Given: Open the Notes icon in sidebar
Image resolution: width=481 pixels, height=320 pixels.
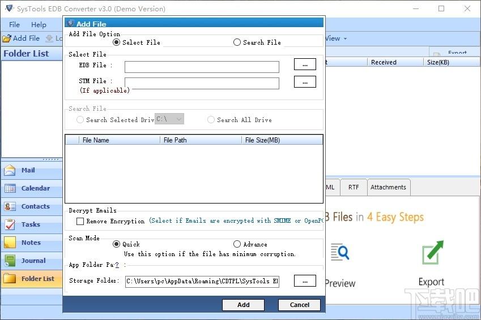Looking at the screenshot, I should (x=10, y=243).
